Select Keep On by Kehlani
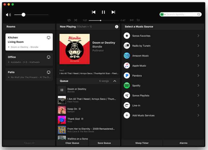Image resolution: width=208 pixels, height=150 pixels. (x=88, y=110)
